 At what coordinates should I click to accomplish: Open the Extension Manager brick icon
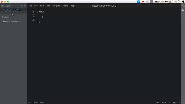pos(183,10)
